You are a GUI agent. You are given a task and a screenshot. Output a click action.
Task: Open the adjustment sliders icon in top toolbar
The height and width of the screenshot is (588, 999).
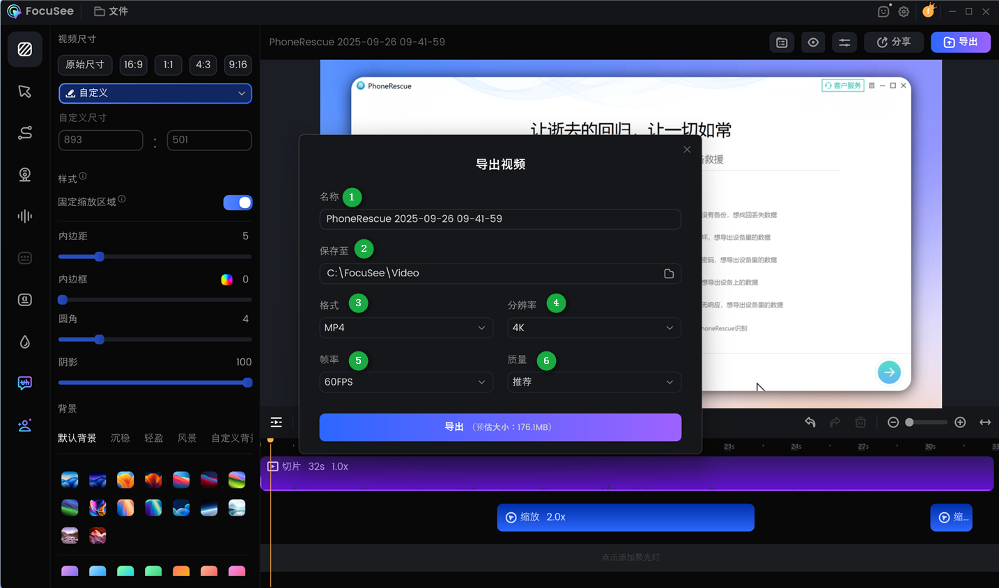pyautogui.click(x=844, y=42)
